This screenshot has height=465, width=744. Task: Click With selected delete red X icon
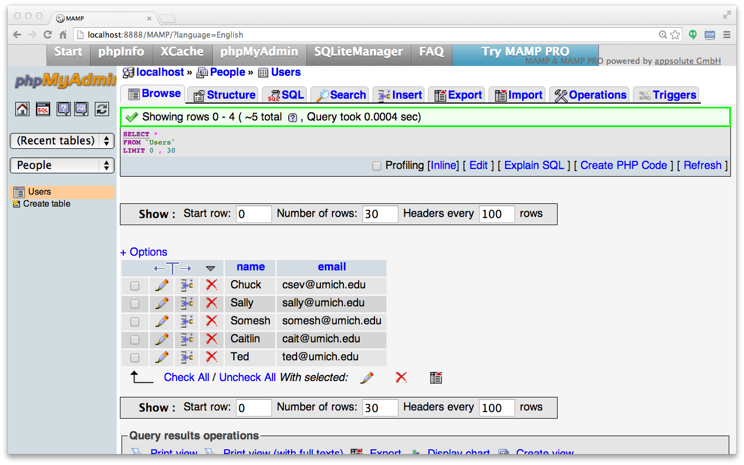[401, 377]
